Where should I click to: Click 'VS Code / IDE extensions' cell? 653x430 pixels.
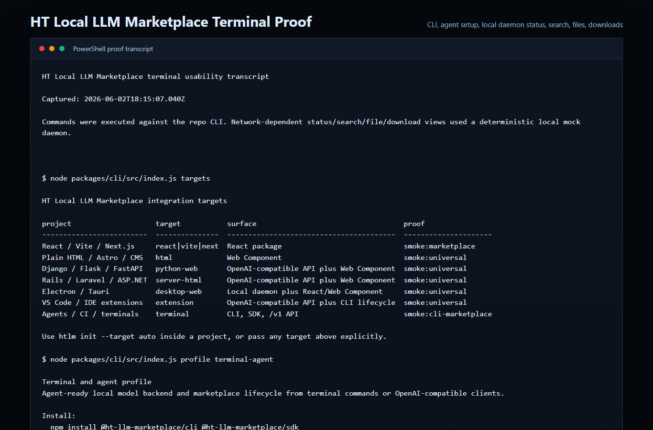pyautogui.click(x=92, y=302)
